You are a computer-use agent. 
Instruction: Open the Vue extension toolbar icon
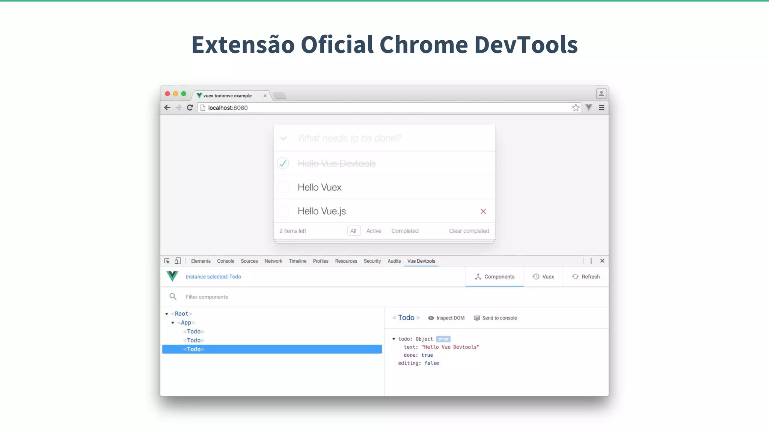[589, 107]
